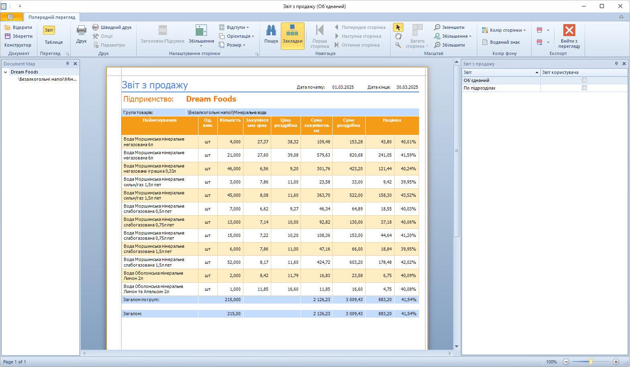
Task: Check the Об'єднаний report checkbox
Action: [x=584, y=80]
